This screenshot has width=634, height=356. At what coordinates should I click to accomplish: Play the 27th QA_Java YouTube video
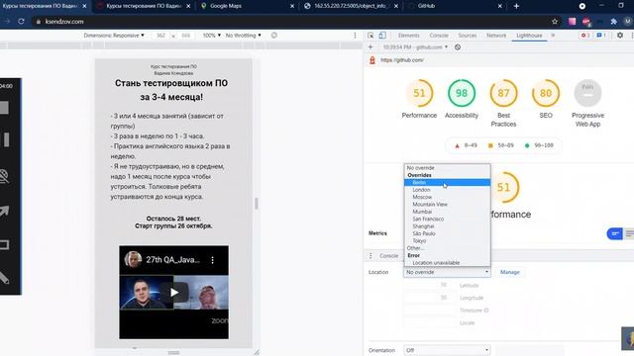174,293
